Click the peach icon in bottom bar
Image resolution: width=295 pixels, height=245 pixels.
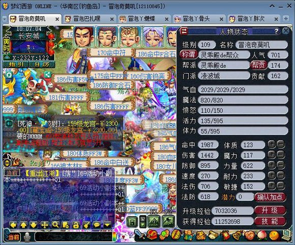tap(262, 236)
